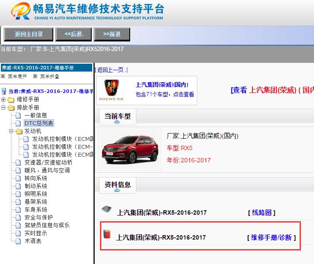Click the 返回上一页 link
The image size is (314, 264).
coord(111,70)
